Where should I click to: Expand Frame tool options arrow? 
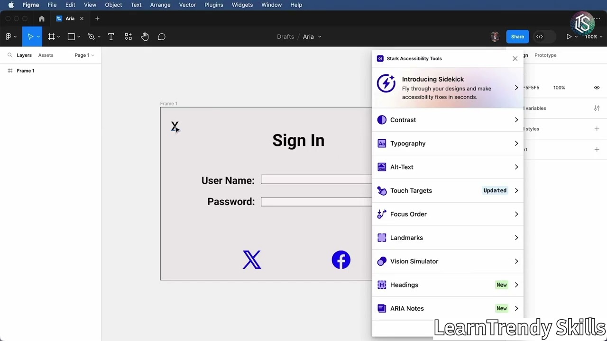tap(58, 37)
